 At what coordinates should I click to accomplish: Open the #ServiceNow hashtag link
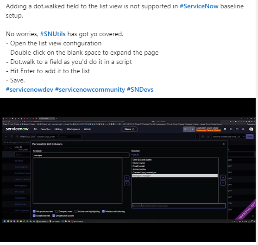pos(199,6)
